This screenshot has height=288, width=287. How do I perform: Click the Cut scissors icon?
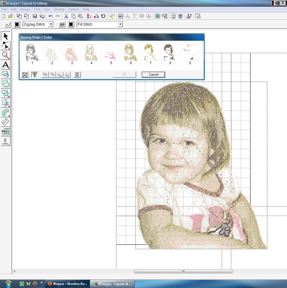[x=66, y=16]
